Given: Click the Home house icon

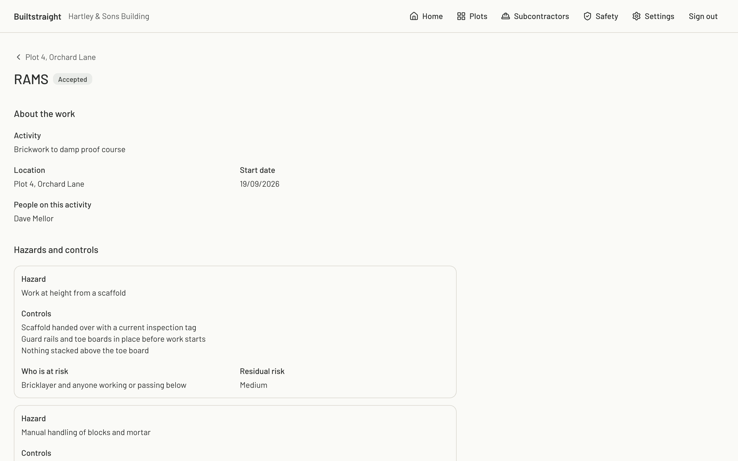Looking at the screenshot, I should (x=414, y=16).
